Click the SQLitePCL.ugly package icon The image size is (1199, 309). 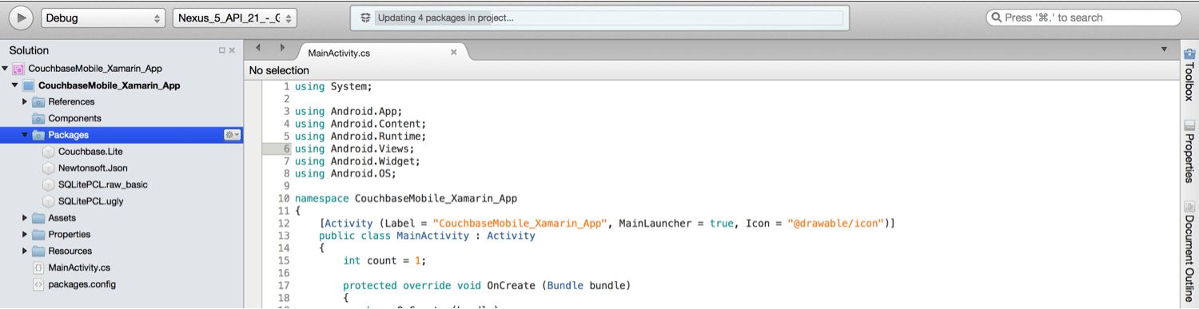coord(48,201)
